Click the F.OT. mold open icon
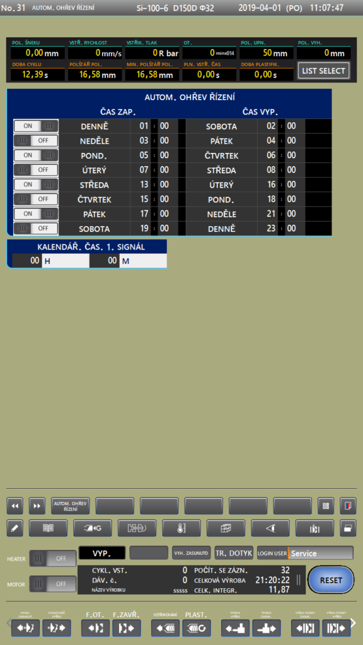This screenshot has height=645, width=363. [x=96, y=628]
